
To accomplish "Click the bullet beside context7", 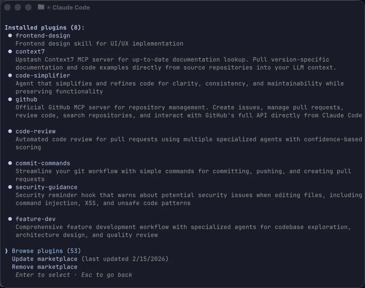I will 10,51.
